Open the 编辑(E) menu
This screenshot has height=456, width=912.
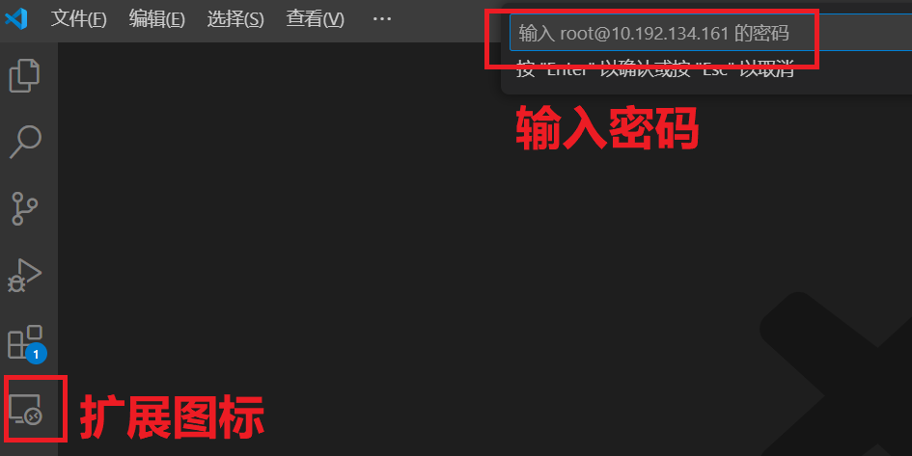click(157, 18)
